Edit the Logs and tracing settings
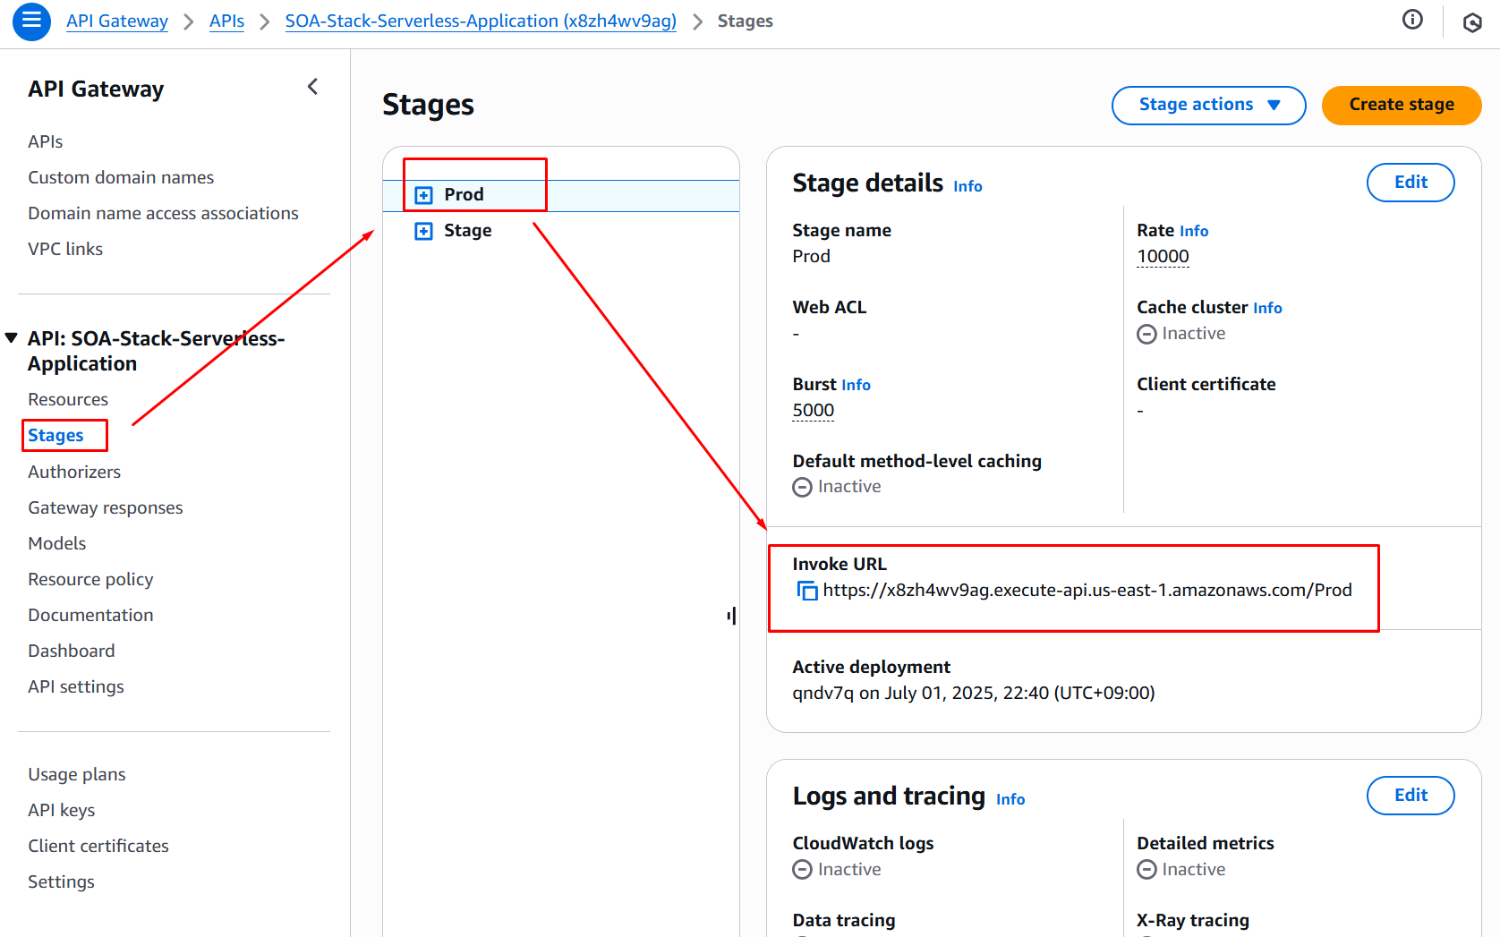 tap(1410, 796)
